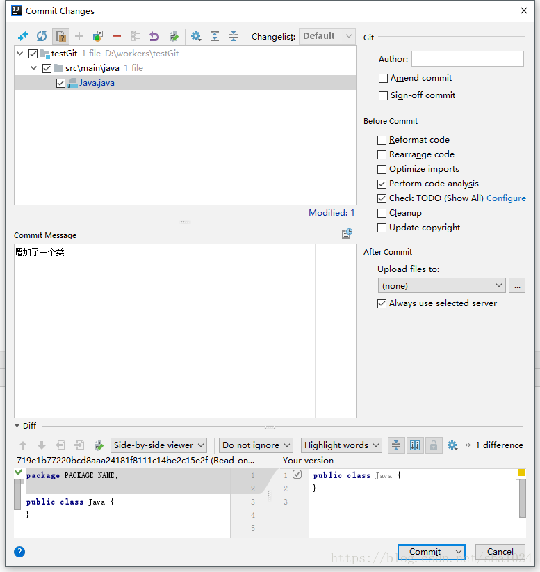
Task: Click Compare Next File icon in Diff
Action: [79, 445]
